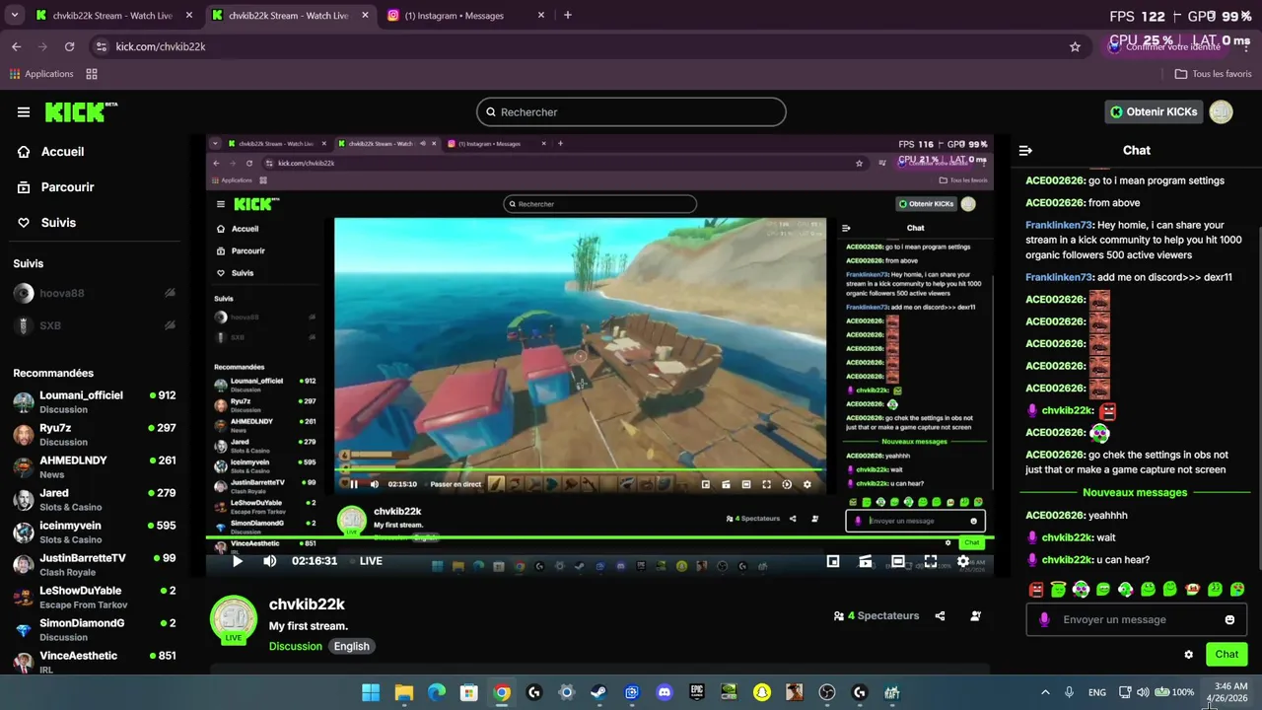Play the stream with the play button

(237, 561)
